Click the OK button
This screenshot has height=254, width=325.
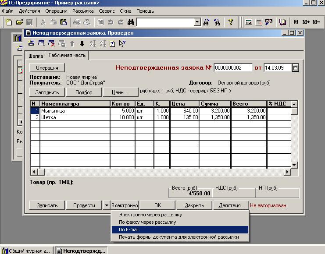pos(158,205)
